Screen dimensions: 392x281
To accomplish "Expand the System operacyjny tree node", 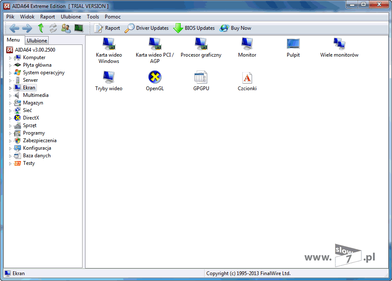I will coord(10,73).
